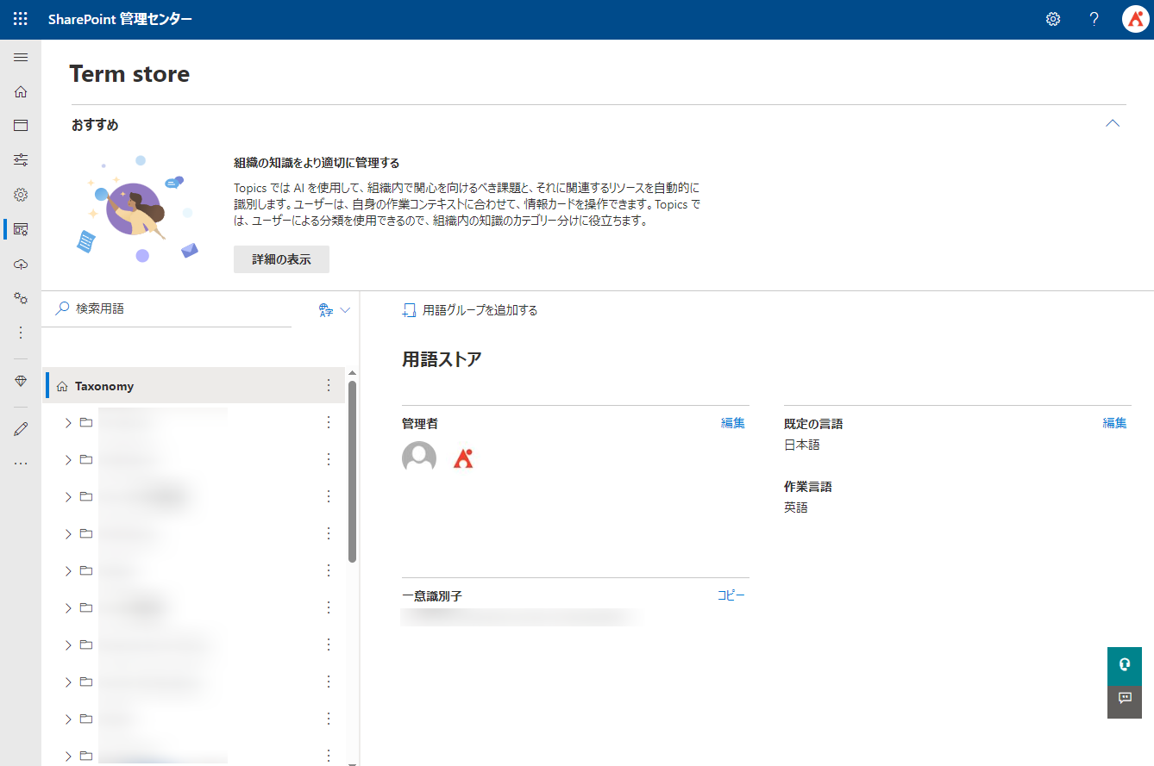
Task: Open the Taxonomy row's more options dots
Action: pyautogui.click(x=329, y=386)
